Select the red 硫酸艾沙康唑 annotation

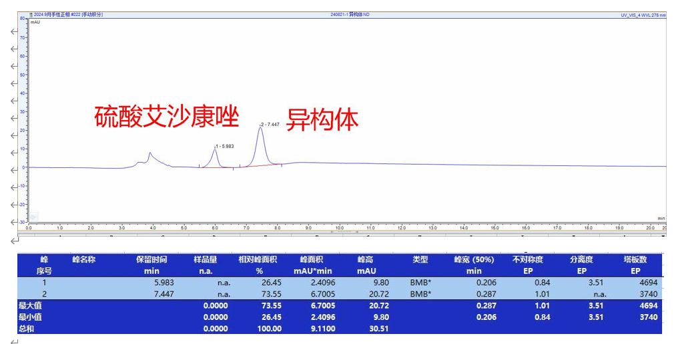(166, 117)
